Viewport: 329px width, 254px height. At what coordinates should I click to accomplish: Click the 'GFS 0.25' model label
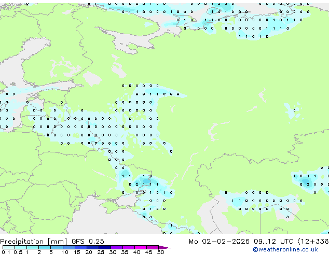click(x=88, y=242)
